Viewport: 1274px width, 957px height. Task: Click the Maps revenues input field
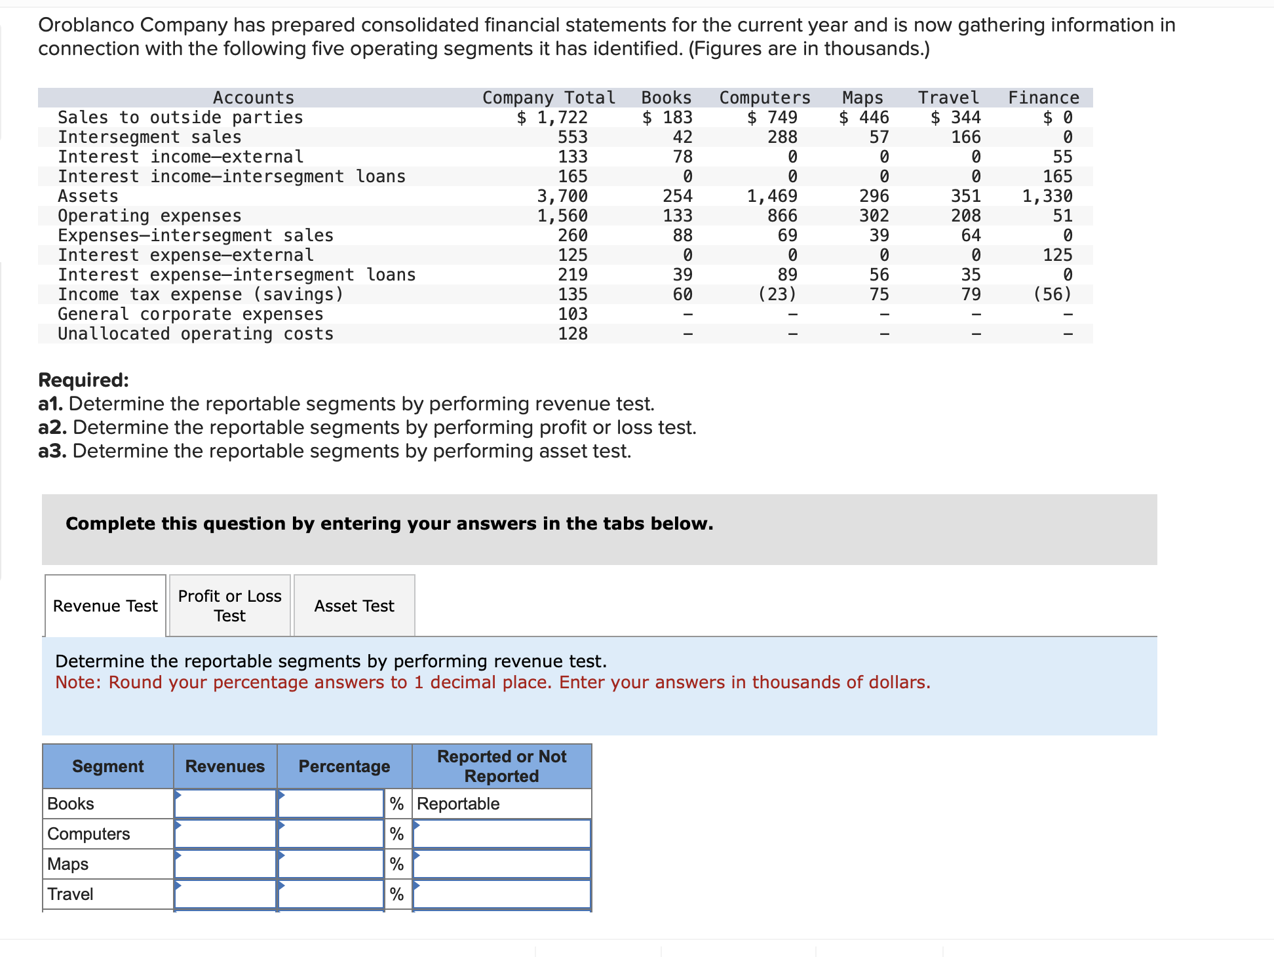pos(225,864)
